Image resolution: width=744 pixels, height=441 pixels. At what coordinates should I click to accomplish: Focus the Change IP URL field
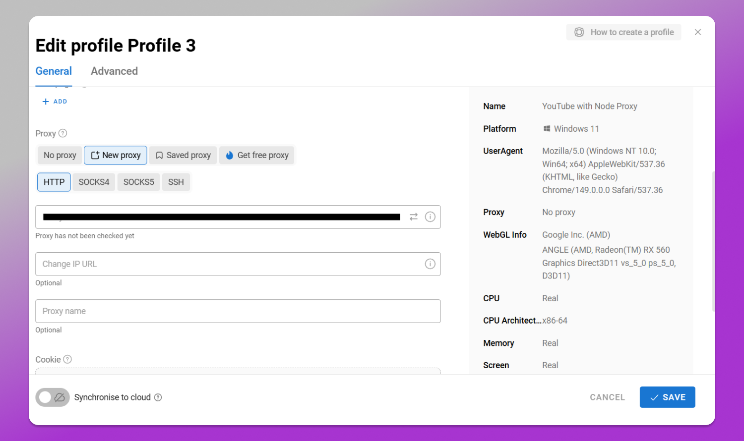click(x=238, y=264)
